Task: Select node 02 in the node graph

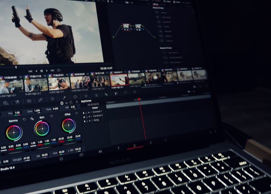Action: click(138, 27)
